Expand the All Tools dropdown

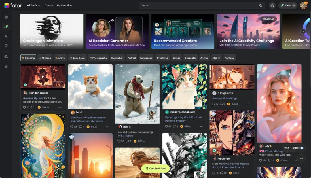click(33, 5)
